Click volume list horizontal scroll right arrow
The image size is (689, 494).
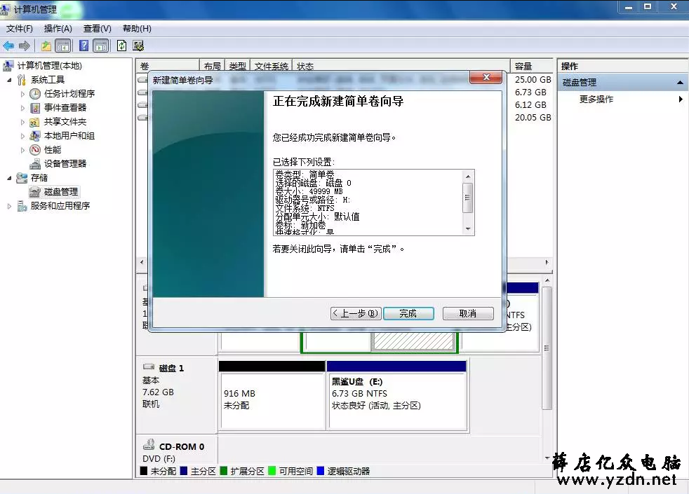click(x=547, y=262)
